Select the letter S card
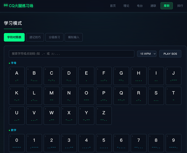Image resolution: width=187 pixels, height=153 pixels. pyautogui.click(x=156, y=96)
